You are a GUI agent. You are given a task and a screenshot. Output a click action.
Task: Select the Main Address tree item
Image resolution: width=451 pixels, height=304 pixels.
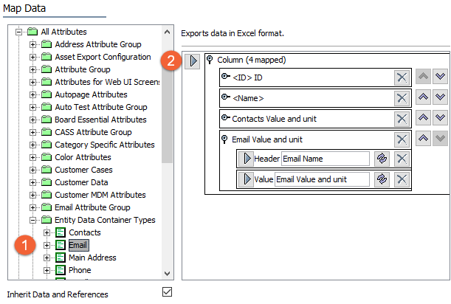[x=92, y=258]
